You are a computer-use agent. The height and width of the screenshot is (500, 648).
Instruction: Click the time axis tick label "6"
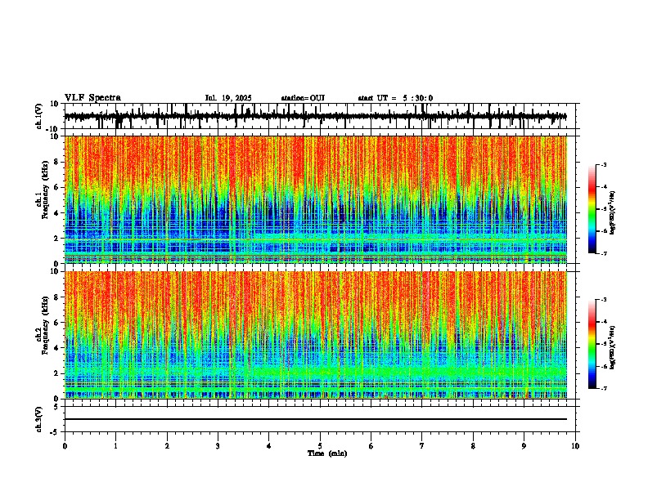point(371,446)
